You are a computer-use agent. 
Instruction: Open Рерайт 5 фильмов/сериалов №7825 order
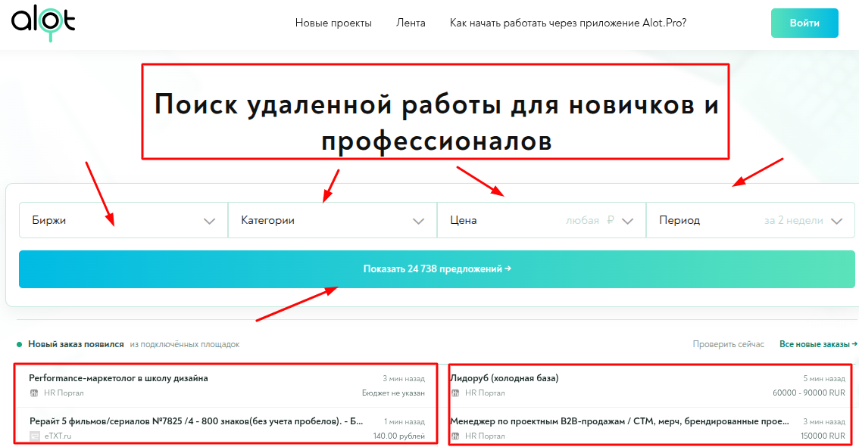(x=196, y=421)
